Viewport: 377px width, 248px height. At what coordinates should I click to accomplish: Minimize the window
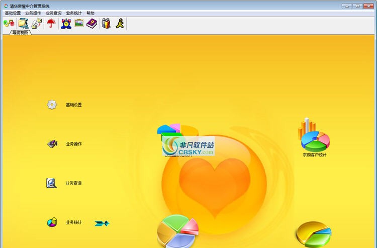click(x=347, y=6)
